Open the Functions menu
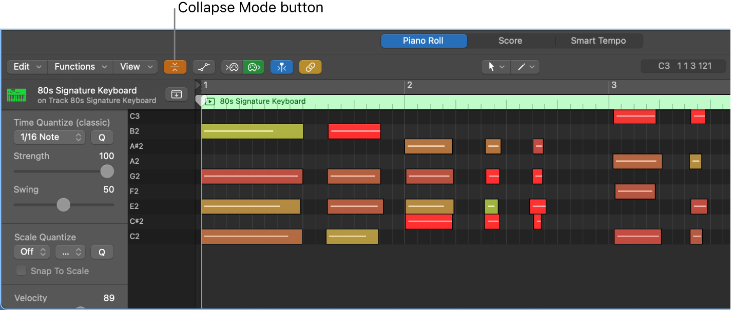This screenshot has width=731, height=310. pos(80,67)
